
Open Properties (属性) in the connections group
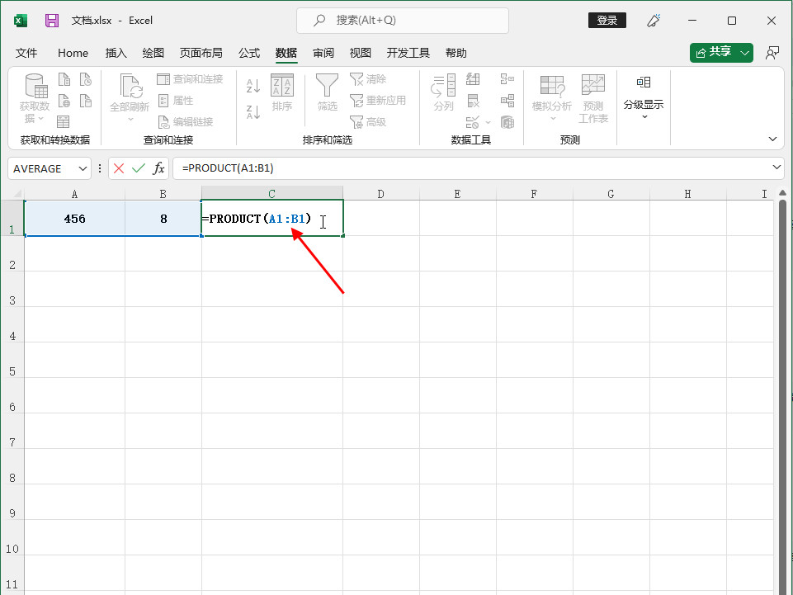tap(176, 101)
